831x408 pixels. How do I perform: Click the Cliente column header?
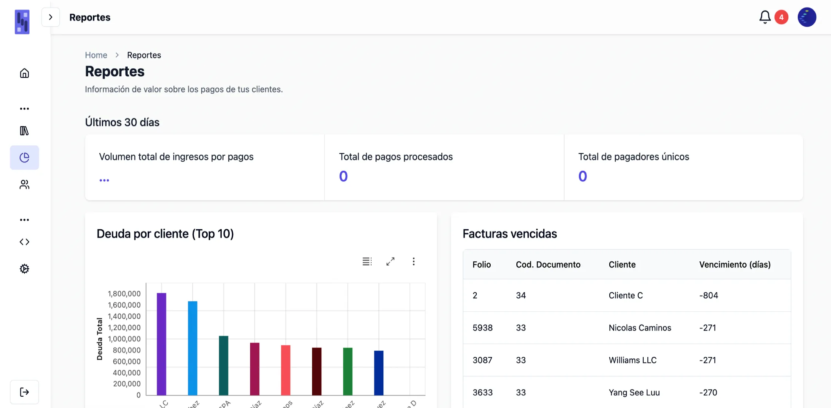pyautogui.click(x=622, y=264)
